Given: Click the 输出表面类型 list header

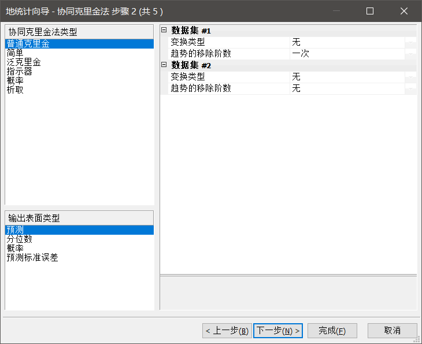Looking at the screenshot, I should [x=79, y=218].
